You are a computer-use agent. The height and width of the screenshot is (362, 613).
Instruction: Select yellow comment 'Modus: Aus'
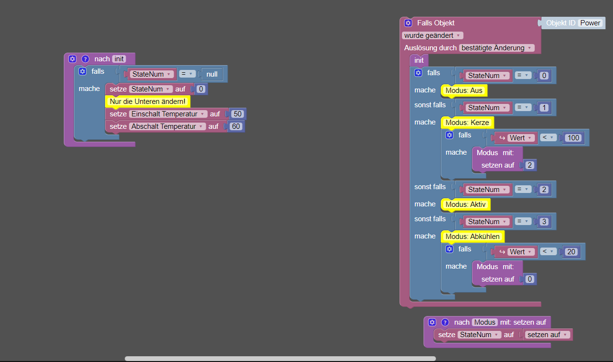point(464,90)
